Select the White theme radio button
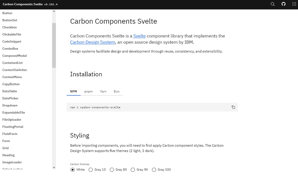 point(72,170)
